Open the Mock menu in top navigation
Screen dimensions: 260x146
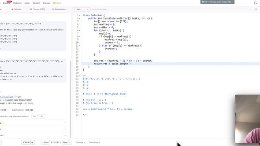(27, 3)
